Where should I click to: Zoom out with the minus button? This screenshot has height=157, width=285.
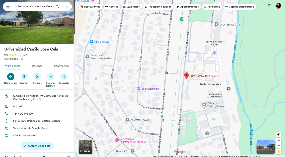pos(279,146)
